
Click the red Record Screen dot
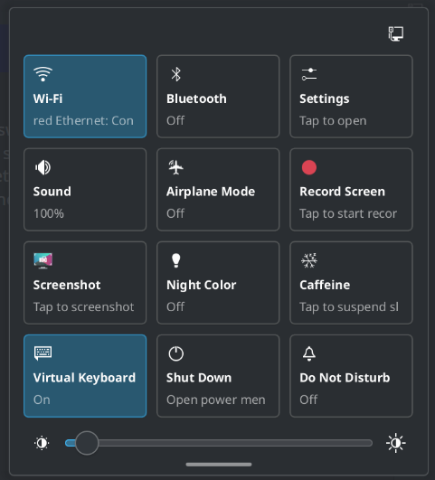[309, 167]
